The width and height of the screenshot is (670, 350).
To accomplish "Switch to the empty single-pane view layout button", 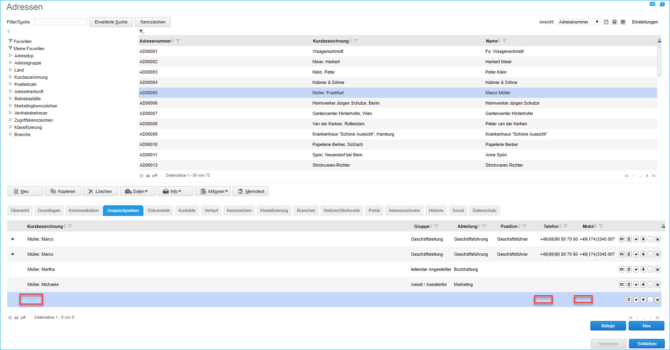I will 606,22.
